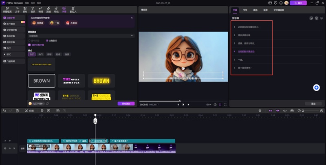Switch to the 風格 tab in right panel
The height and width of the screenshot is (165, 326).
(x=256, y=10)
